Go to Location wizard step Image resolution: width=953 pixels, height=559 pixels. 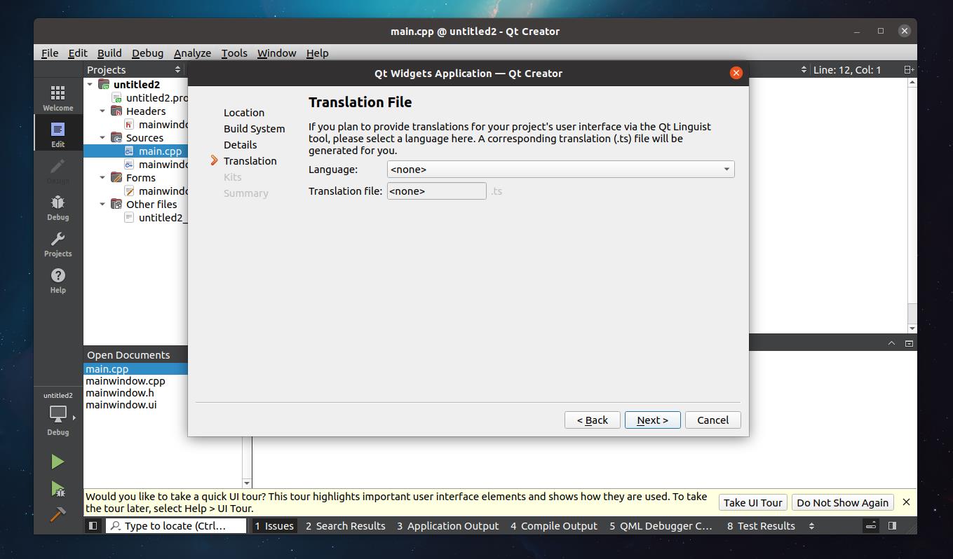coord(244,113)
